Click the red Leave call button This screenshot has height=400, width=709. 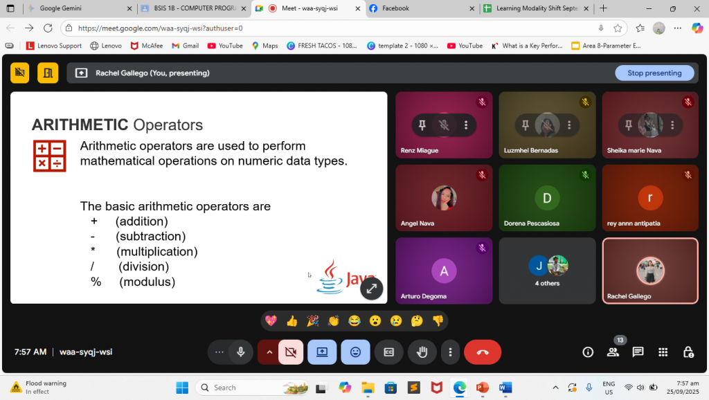pos(483,352)
